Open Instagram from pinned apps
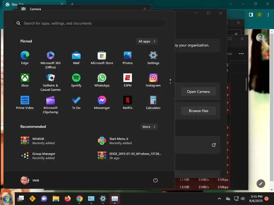274x205 pixels. click(x=153, y=80)
